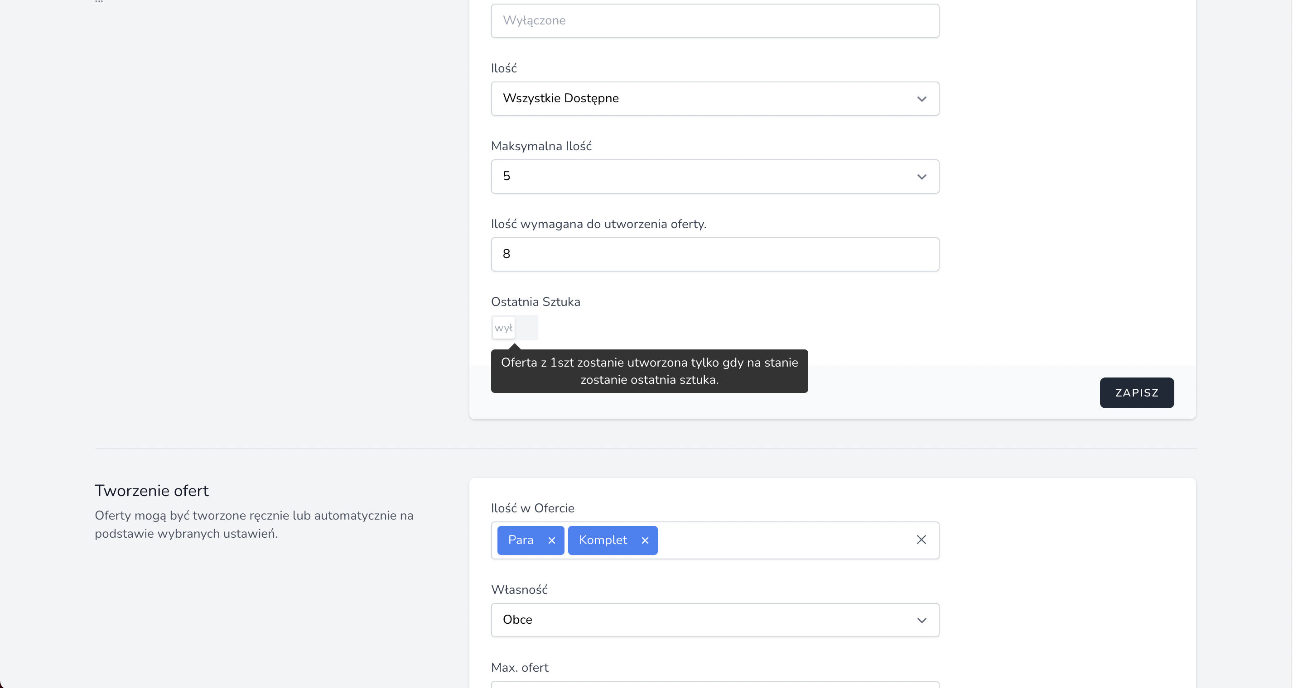Click the chevron icon on the Ilość dropdown
The width and height of the screenshot is (1293, 688).
922,98
